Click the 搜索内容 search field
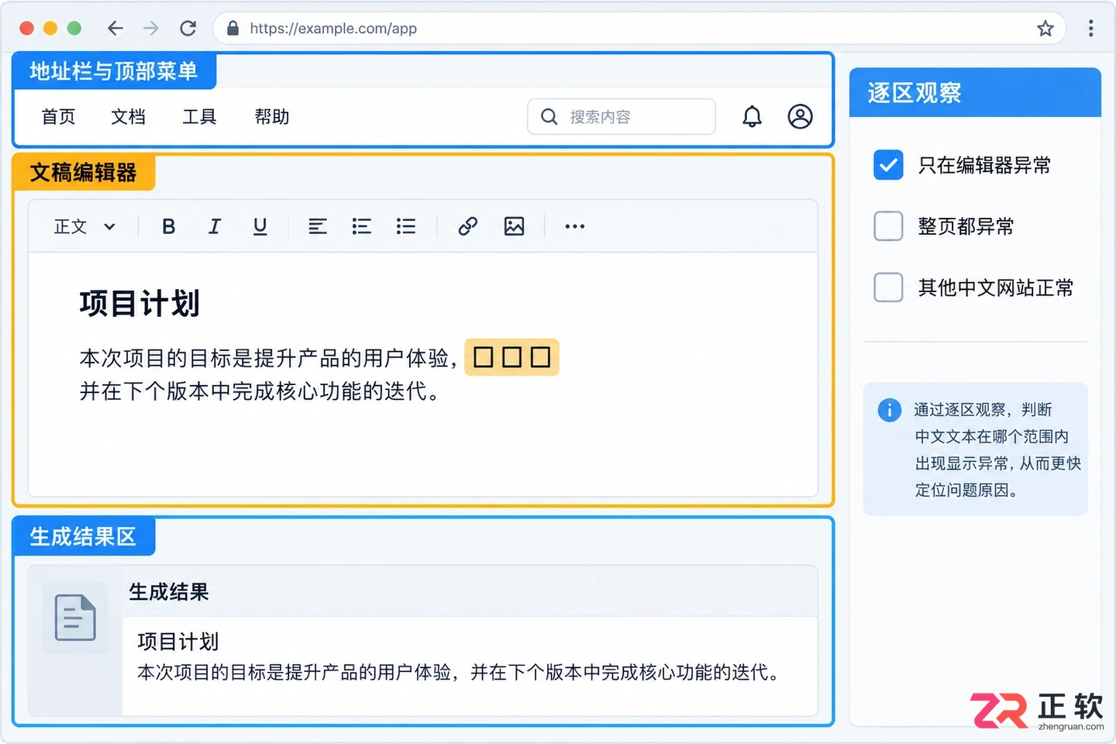This screenshot has height=744, width=1116. (622, 116)
